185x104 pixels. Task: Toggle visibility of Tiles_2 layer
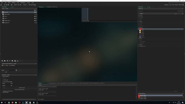(35, 16)
